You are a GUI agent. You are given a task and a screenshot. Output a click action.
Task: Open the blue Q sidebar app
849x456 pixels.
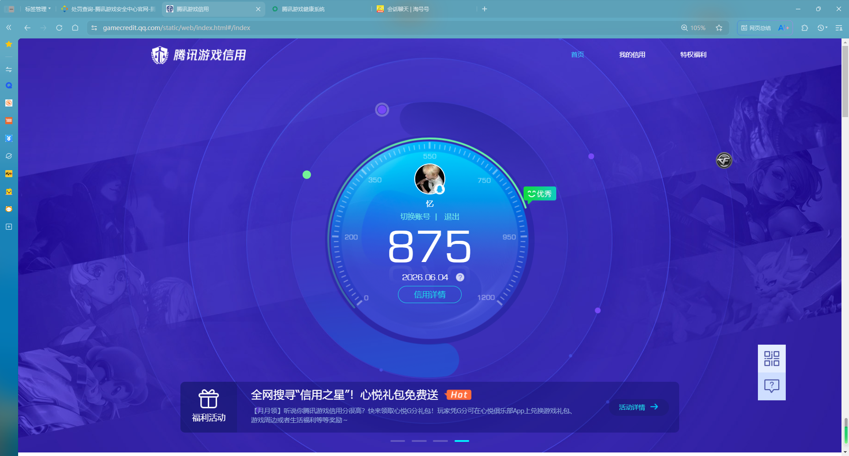tap(9, 86)
